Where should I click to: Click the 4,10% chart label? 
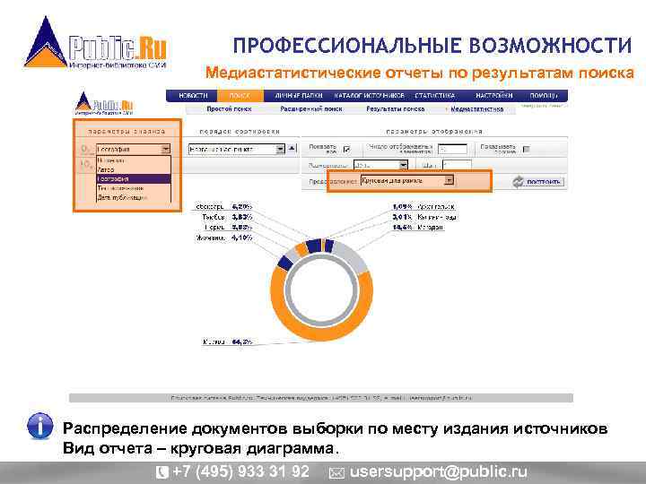click(242, 238)
